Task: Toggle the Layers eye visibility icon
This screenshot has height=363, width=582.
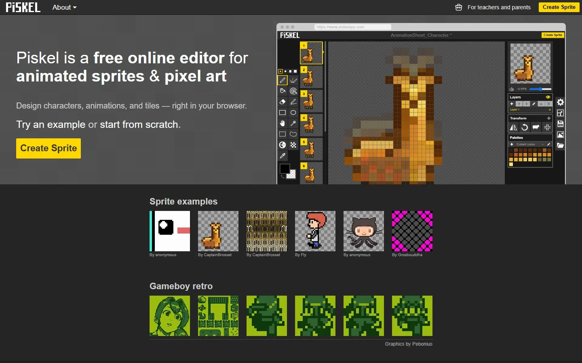Action: point(548,97)
